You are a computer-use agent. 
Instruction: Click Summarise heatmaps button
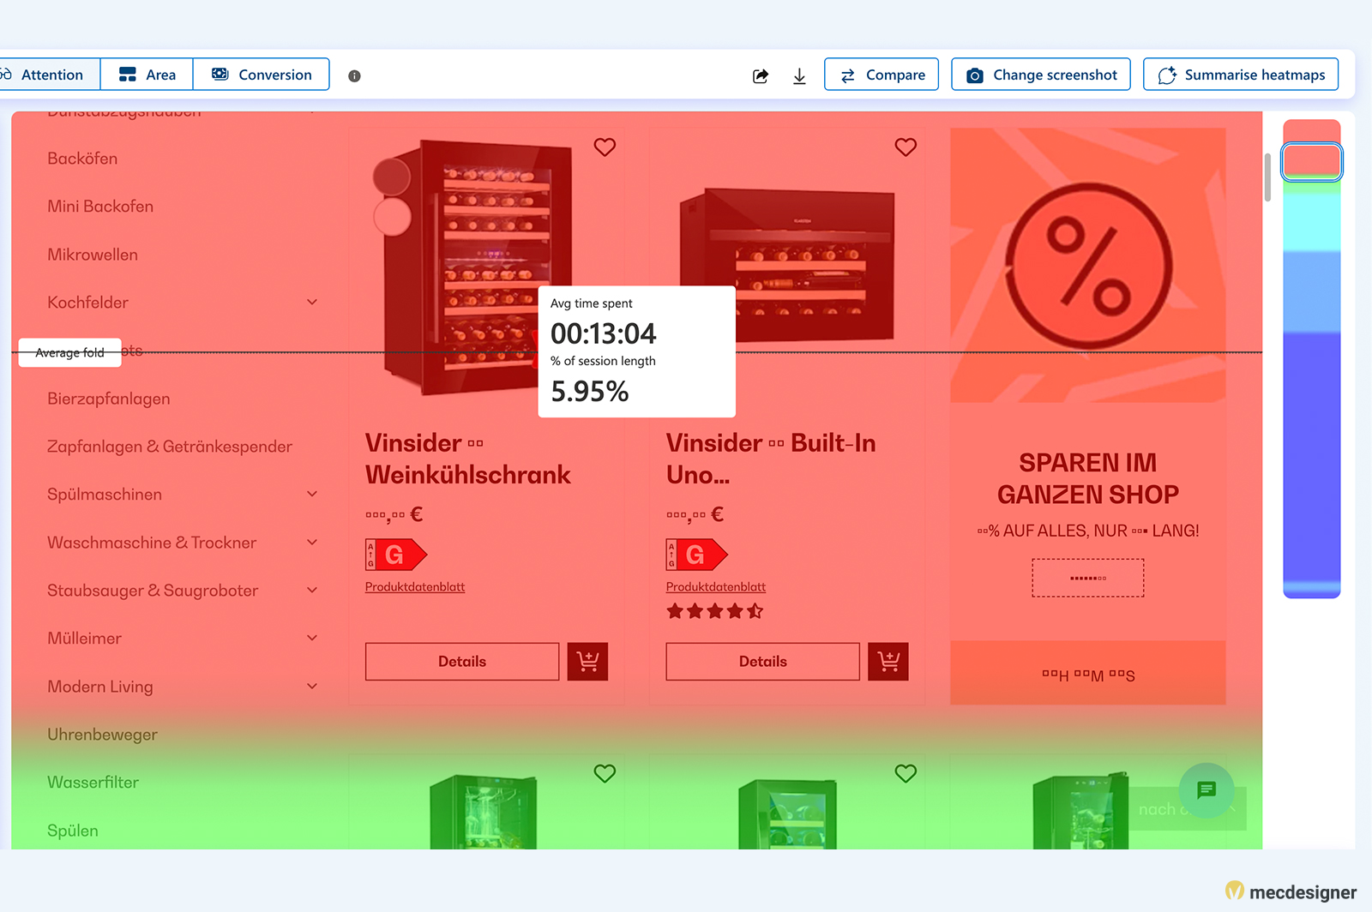tap(1240, 75)
